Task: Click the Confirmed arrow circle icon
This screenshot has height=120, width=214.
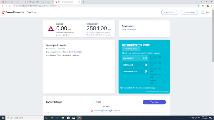Action: point(146,58)
